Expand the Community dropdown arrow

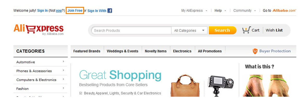click(255, 11)
